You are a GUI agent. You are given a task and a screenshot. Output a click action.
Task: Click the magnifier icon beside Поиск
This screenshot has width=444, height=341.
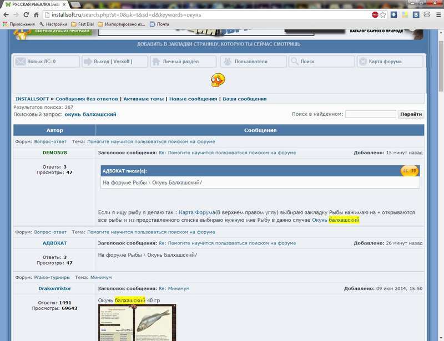(x=295, y=61)
